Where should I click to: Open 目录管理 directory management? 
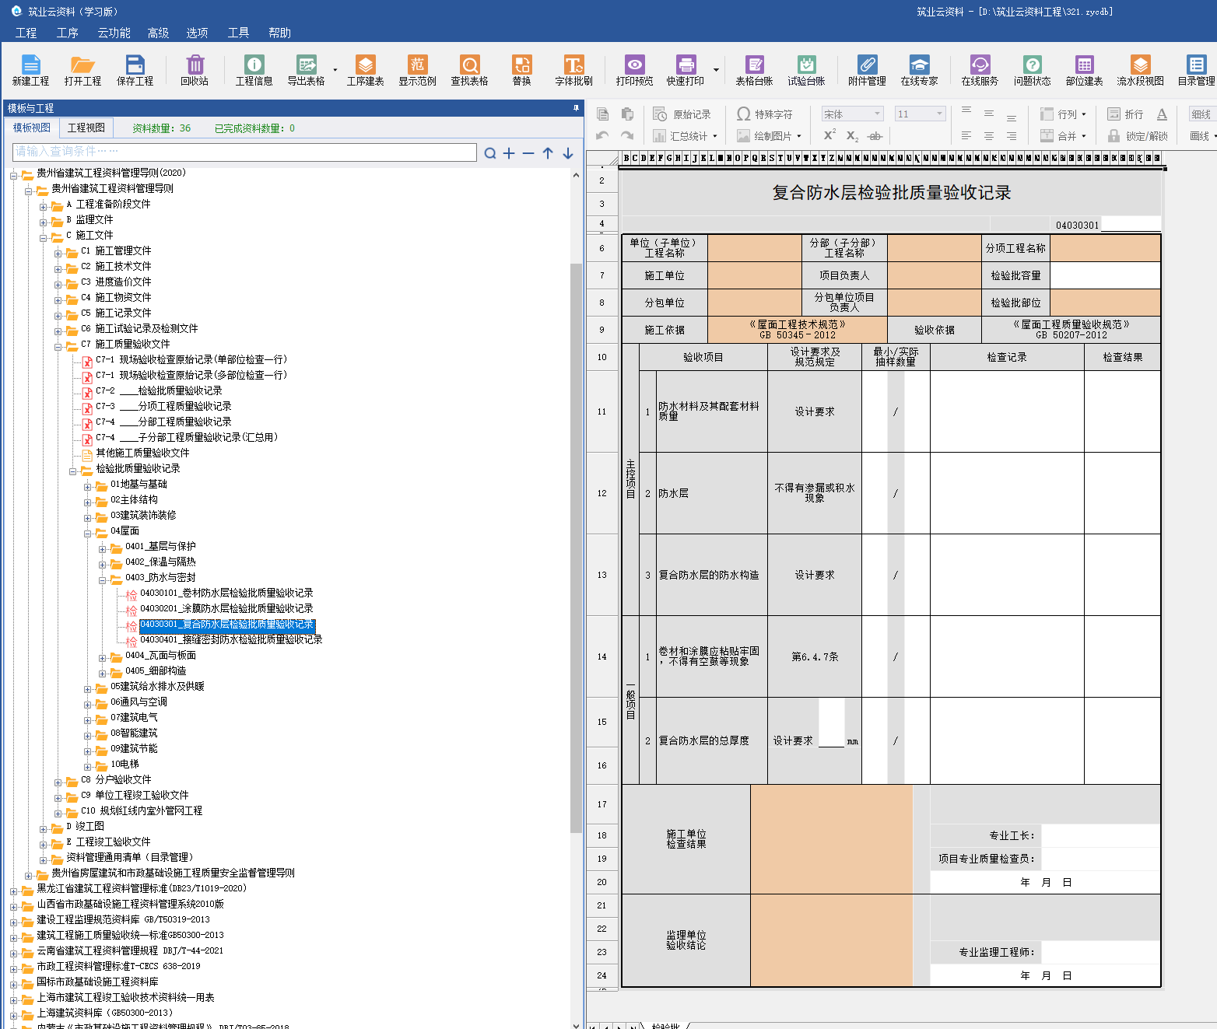(x=1196, y=70)
